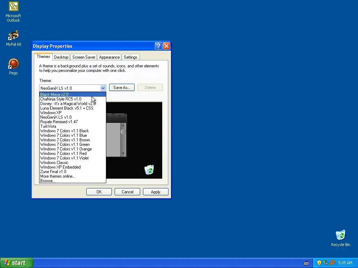
Task: Select the Pego desktop shortcut
Action: pos(13,67)
